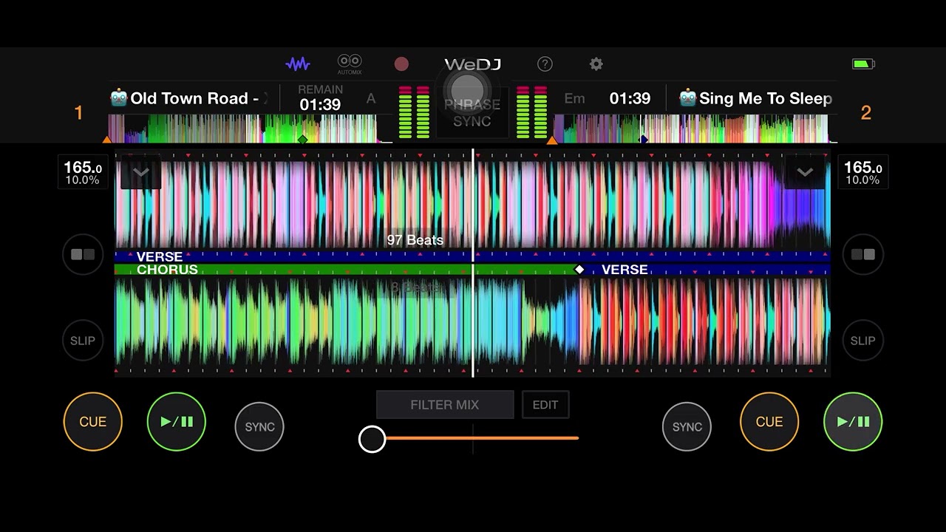The height and width of the screenshot is (532, 946).
Task: Play or pause deck 1
Action: 177,422
